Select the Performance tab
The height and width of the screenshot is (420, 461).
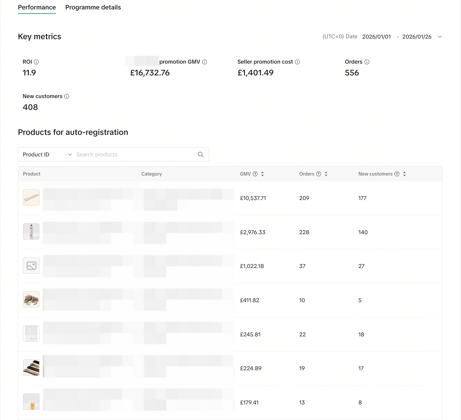click(37, 7)
